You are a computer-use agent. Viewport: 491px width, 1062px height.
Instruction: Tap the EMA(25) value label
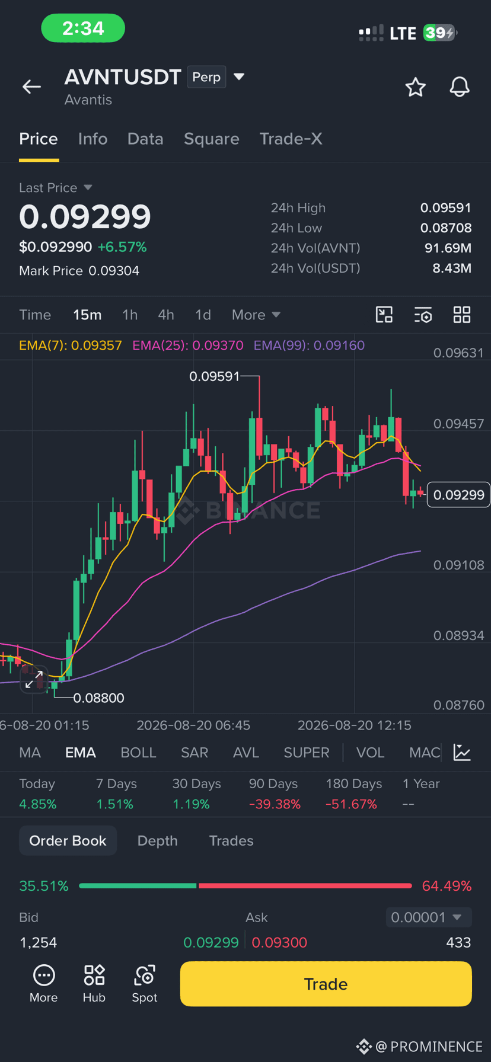click(188, 346)
